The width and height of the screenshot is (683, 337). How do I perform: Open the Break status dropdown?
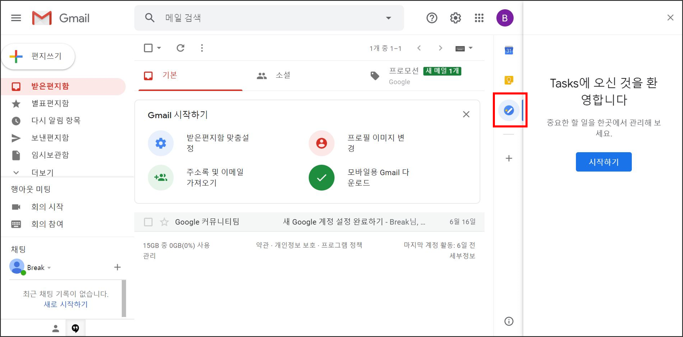49,268
